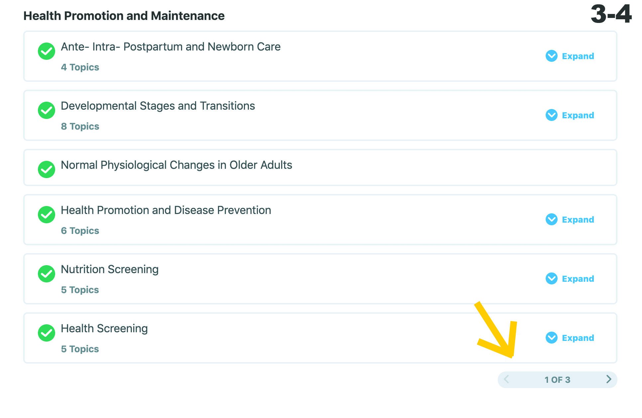Click green checkmark beside Developmental Stages

click(46, 110)
